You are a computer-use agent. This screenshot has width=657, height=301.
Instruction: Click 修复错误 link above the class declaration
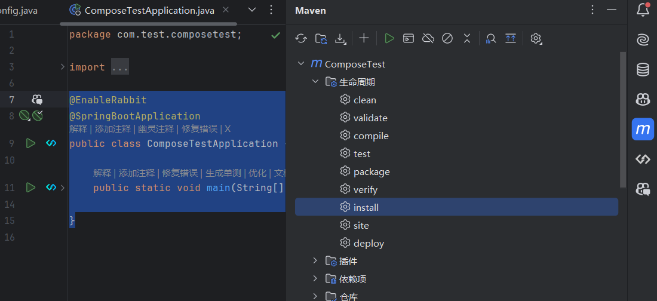(x=199, y=128)
